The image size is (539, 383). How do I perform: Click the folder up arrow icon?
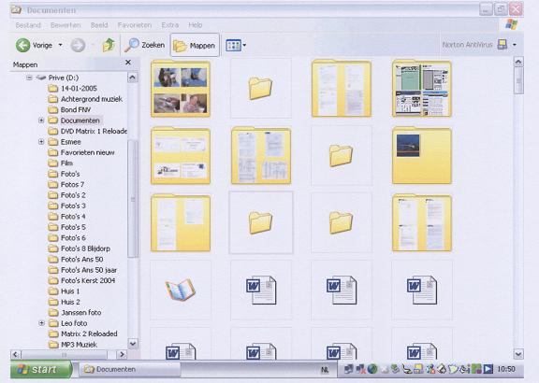point(109,45)
